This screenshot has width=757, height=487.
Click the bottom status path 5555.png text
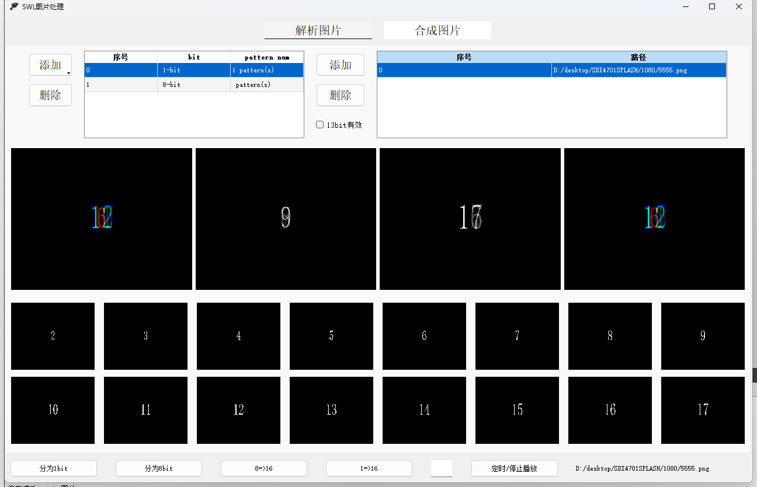point(643,468)
